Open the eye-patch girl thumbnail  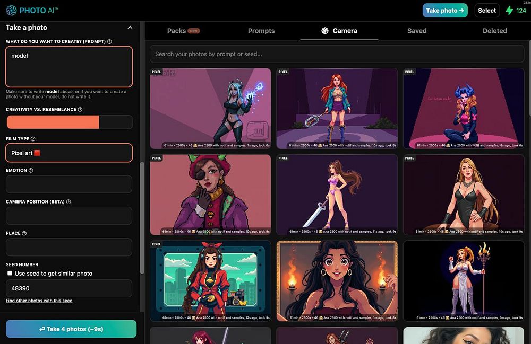[210, 195]
